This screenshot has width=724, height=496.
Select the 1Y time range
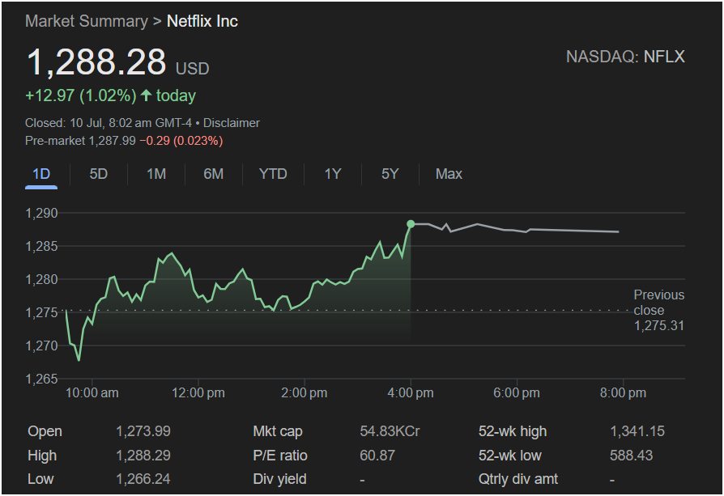(x=333, y=174)
